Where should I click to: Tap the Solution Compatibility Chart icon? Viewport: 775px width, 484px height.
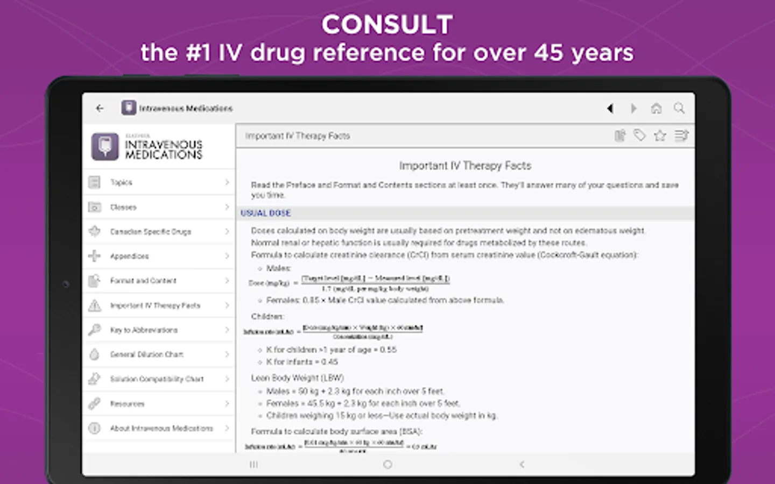click(x=94, y=379)
